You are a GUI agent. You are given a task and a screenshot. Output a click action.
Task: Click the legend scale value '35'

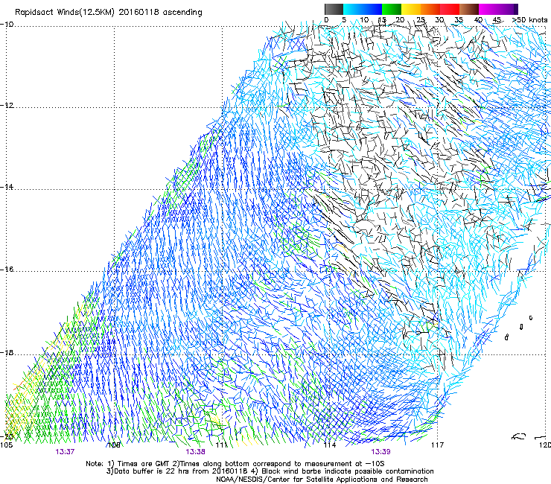pyautogui.click(x=459, y=20)
